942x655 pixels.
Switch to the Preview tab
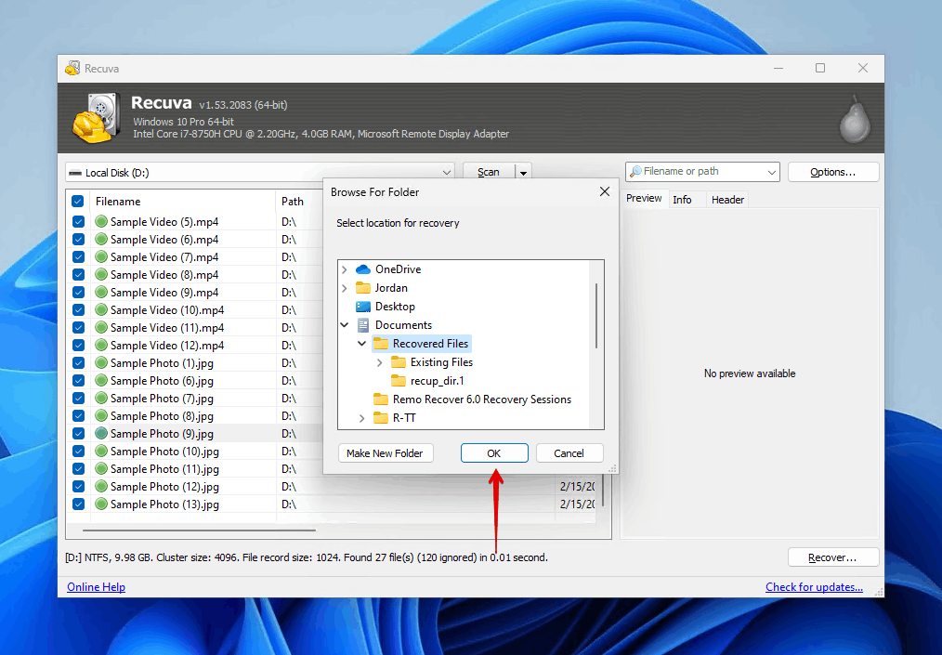click(x=644, y=198)
